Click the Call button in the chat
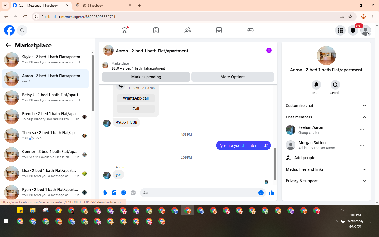This screenshot has width=379, height=237. click(x=136, y=109)
